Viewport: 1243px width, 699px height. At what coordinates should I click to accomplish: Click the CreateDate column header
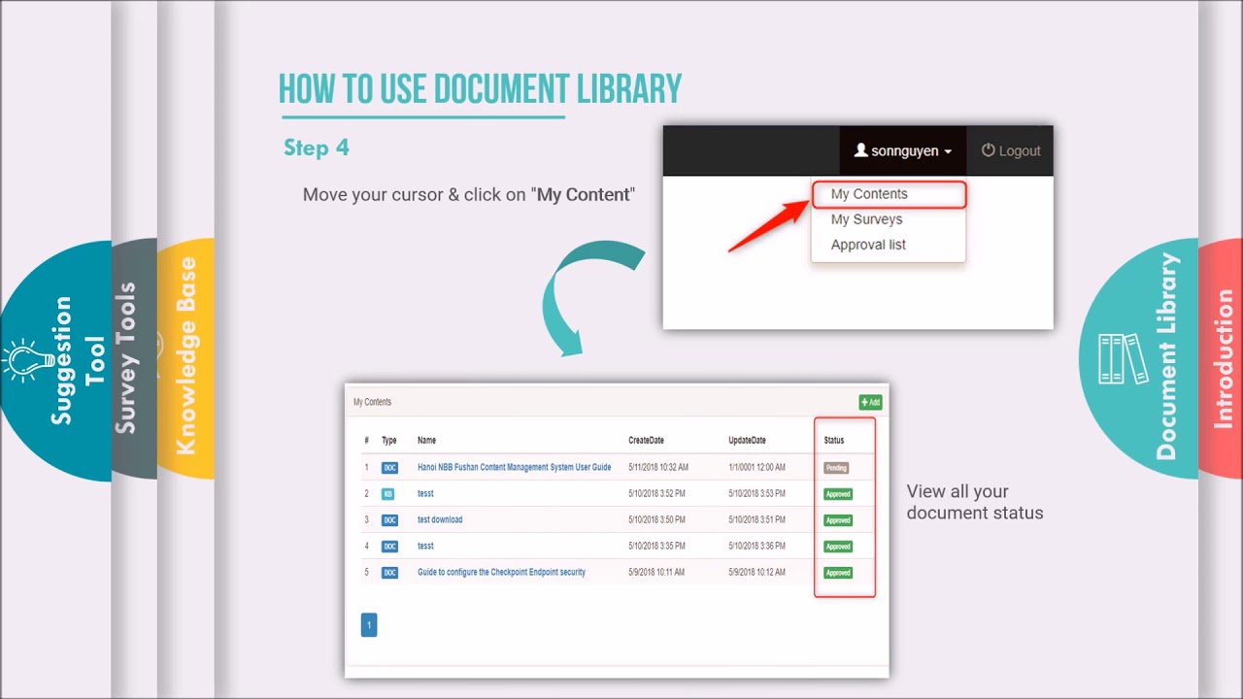pos(646,441)
